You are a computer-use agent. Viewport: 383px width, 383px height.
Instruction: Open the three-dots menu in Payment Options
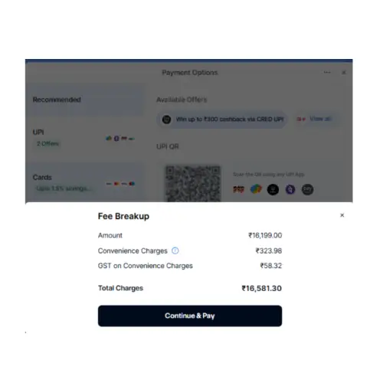pyautogui.click(x=327, y=73)
